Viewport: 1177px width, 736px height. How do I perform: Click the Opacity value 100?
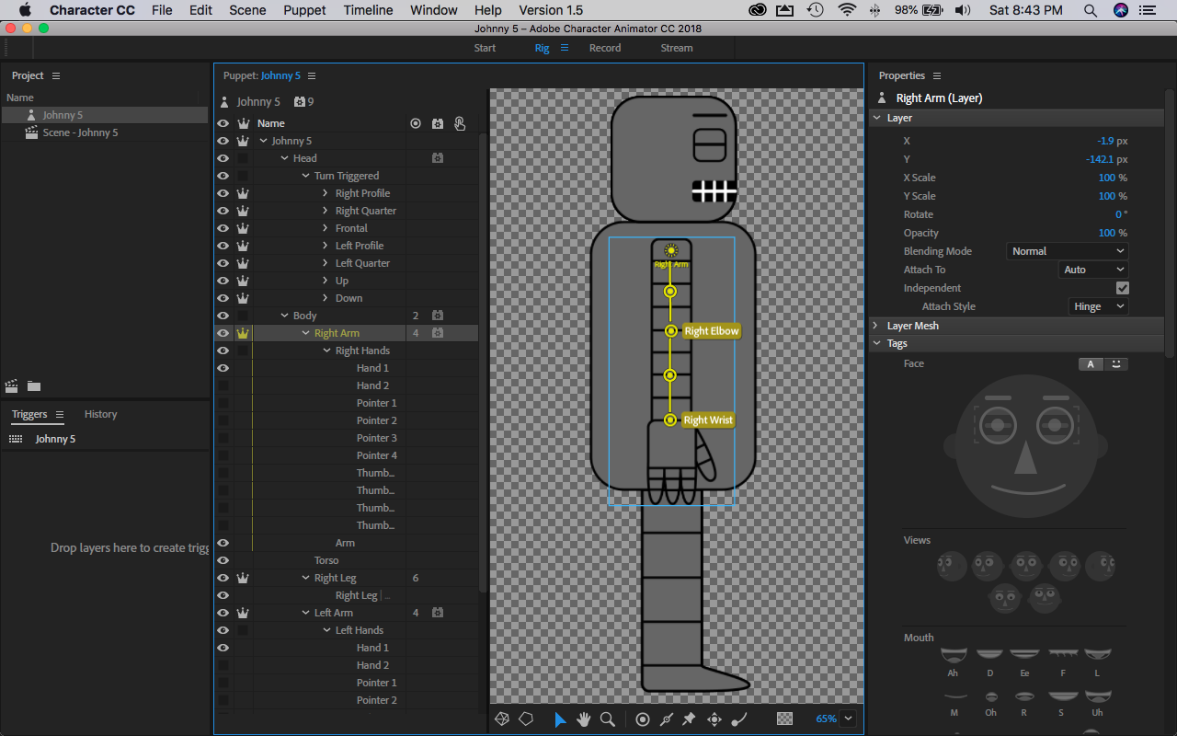click(1107, 233)
